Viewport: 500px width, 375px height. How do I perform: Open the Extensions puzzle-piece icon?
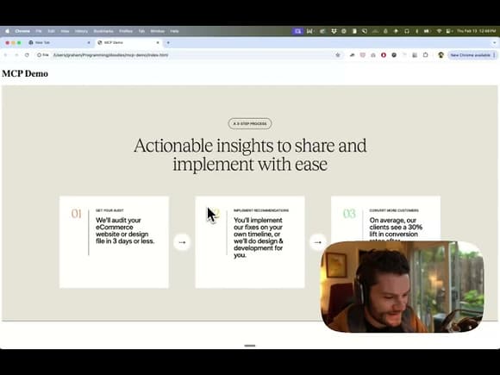pos(425,55)
